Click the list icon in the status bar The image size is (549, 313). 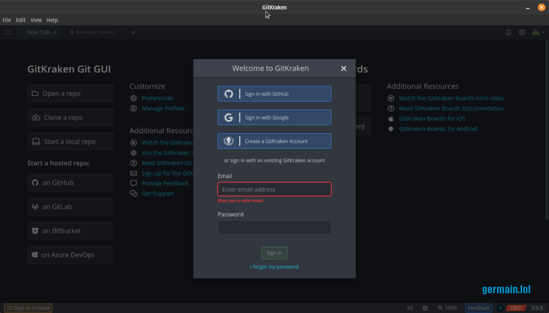tap(410, 308)
